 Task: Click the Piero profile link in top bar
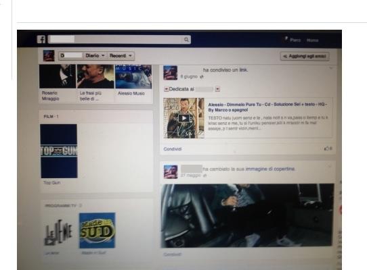pyautogui.click(x=293, y=40)
